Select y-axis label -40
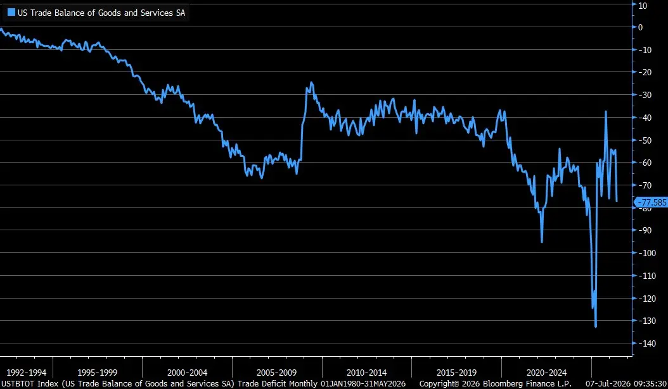This screenshot has height=389, width=668. point(645,118)
